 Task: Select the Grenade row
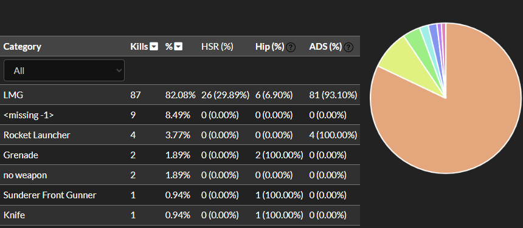click(180, 155)
